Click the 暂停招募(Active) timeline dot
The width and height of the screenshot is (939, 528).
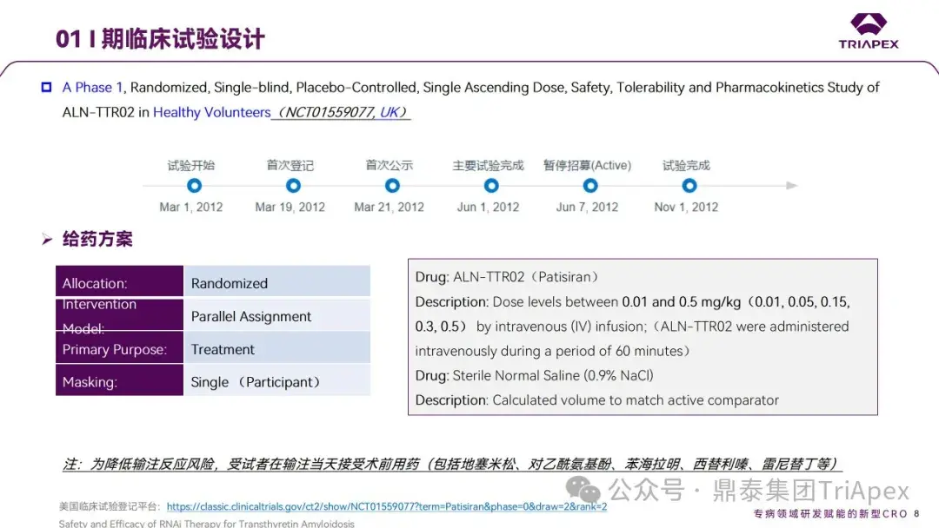coord(589,185)
